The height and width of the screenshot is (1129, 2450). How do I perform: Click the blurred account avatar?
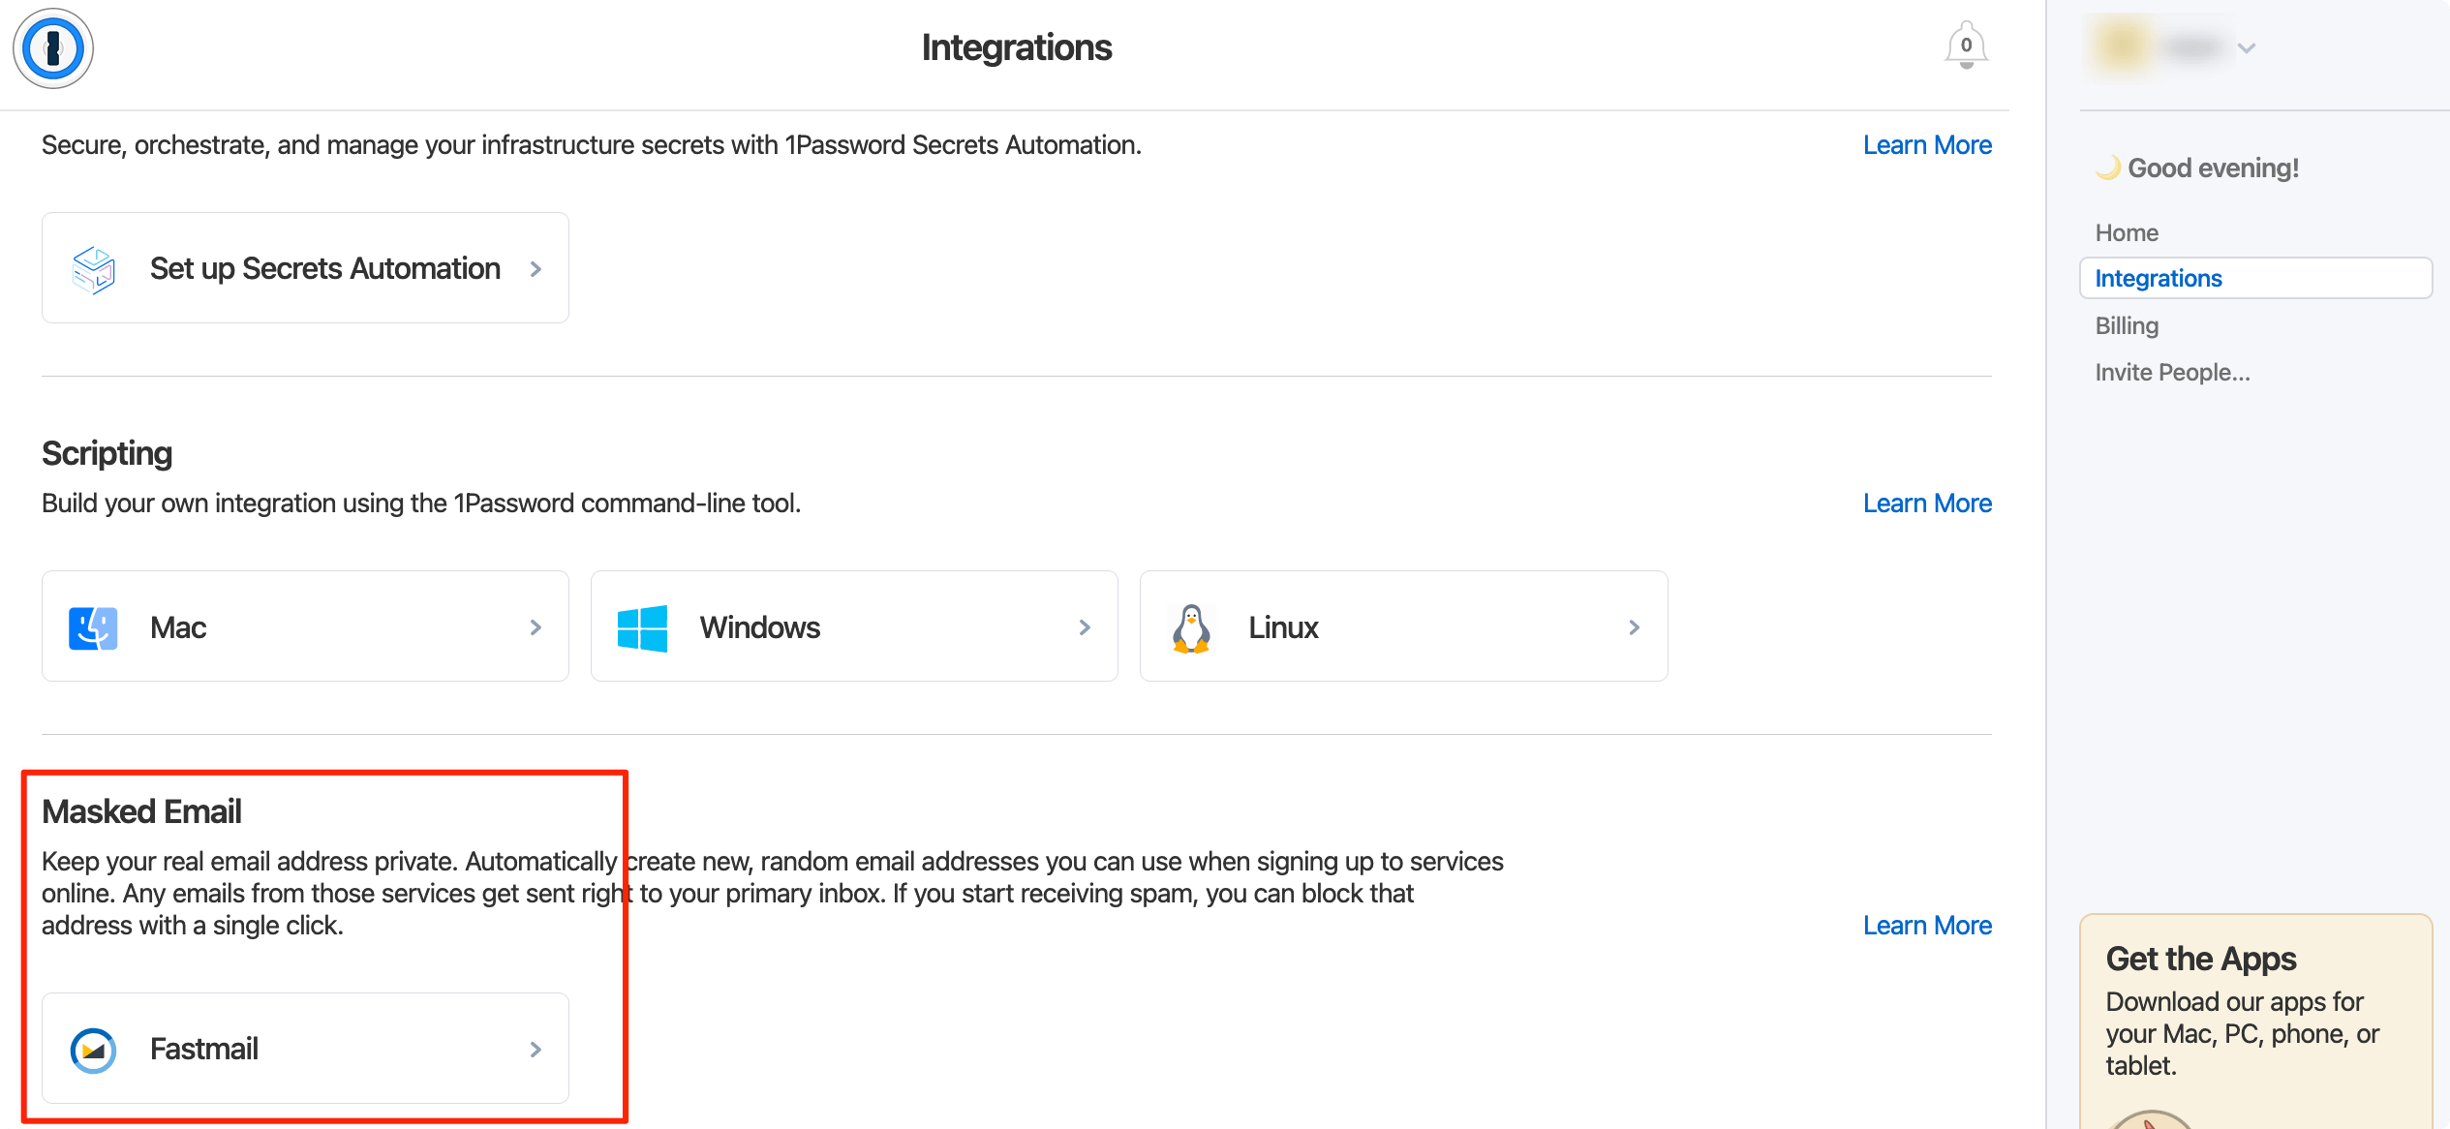2121,46
